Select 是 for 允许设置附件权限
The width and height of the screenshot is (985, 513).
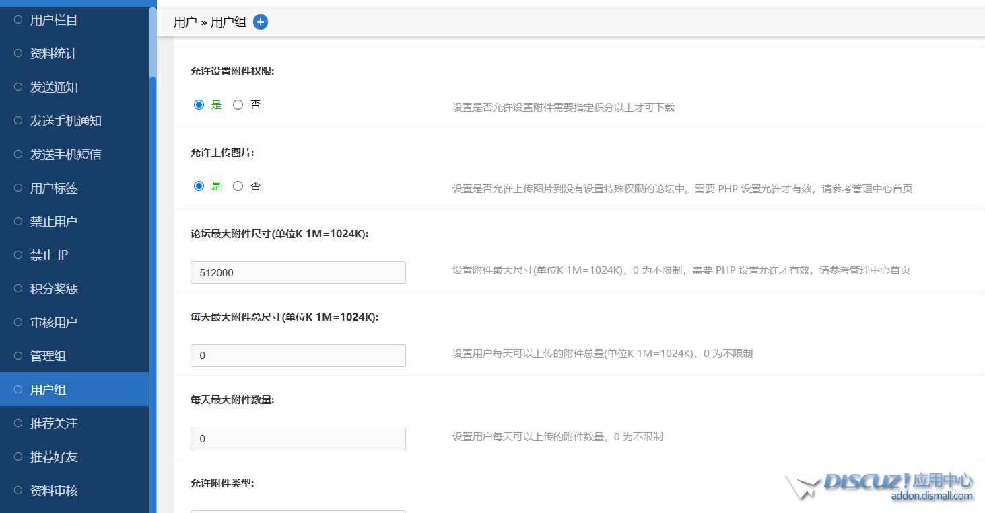[199, 105]
